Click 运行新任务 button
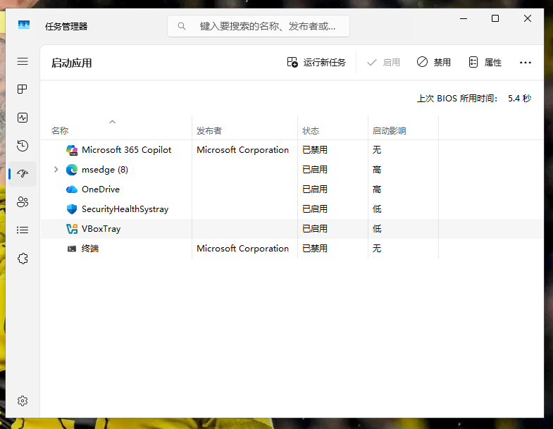This screenshot has height=429, width=553. (x=316, y=63)
